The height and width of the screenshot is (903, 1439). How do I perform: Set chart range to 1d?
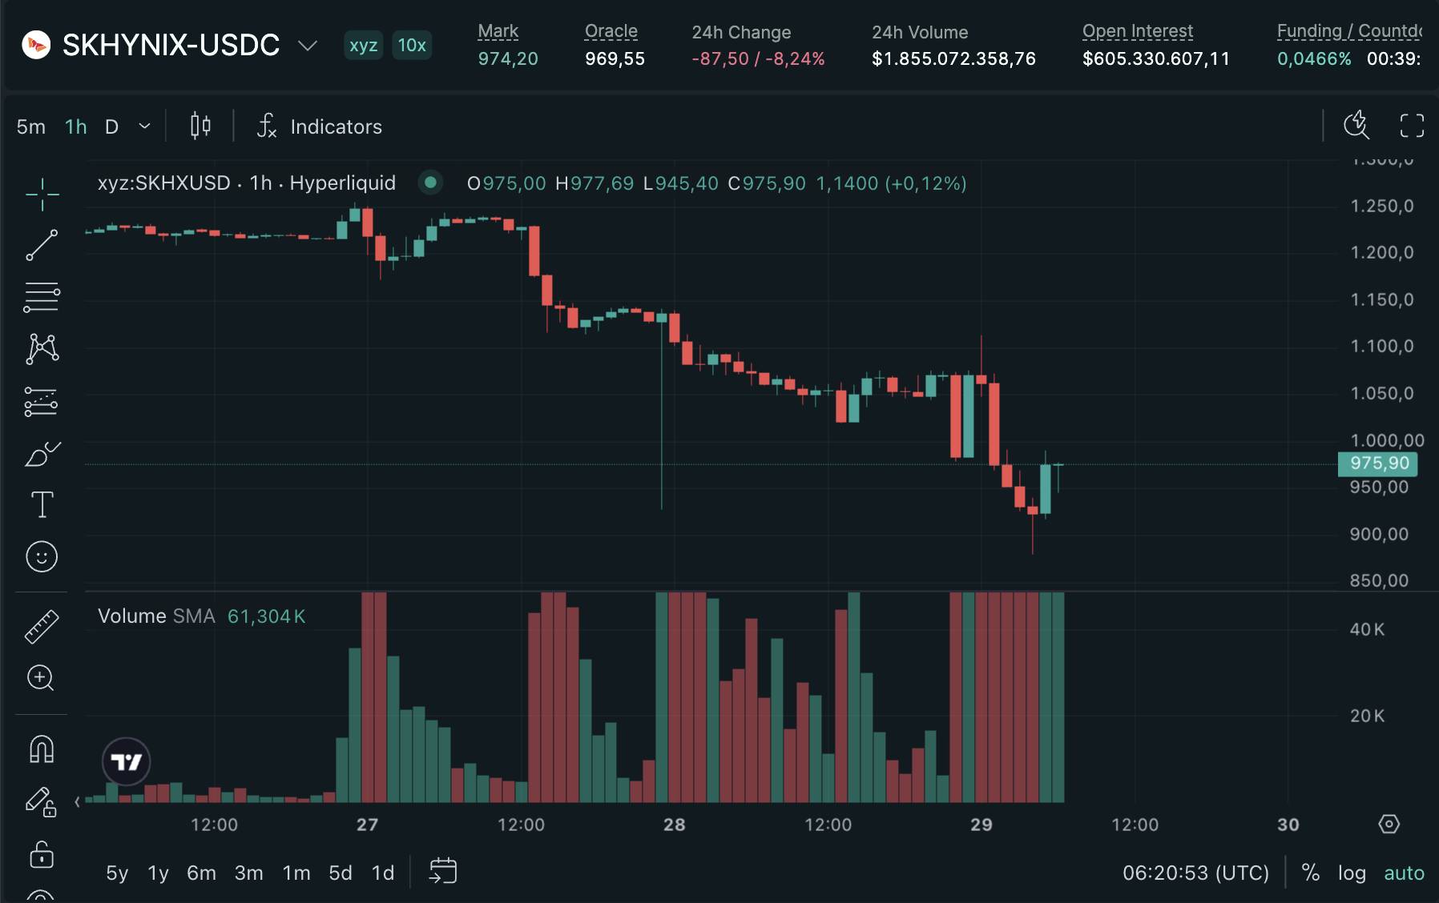click(x=383, y=873)
